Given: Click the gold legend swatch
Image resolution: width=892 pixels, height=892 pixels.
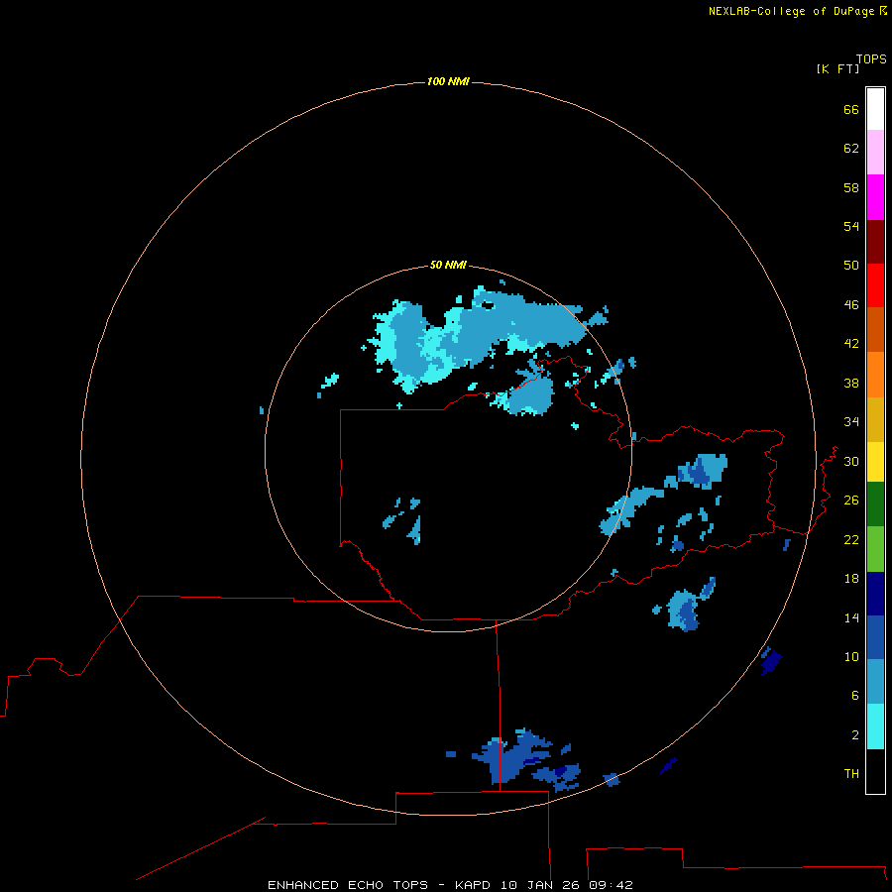Looking at the screenshot, I should point(875,419).
